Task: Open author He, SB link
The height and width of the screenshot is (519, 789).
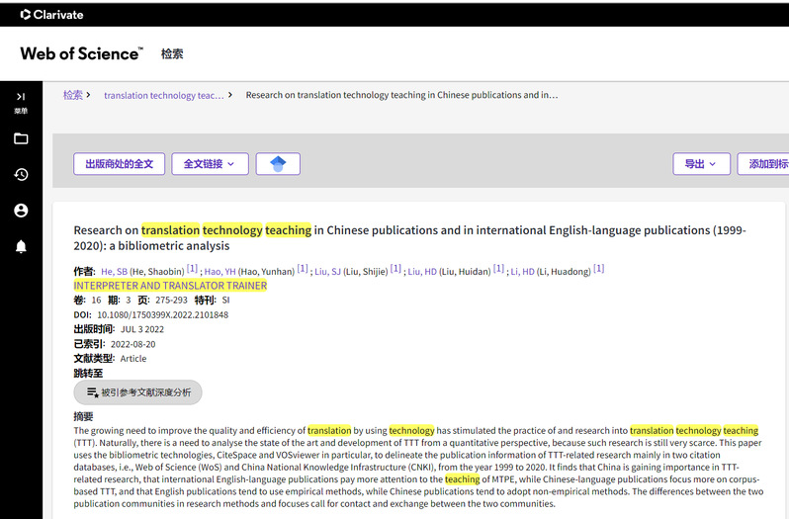Action: click(x=114, y=271)
